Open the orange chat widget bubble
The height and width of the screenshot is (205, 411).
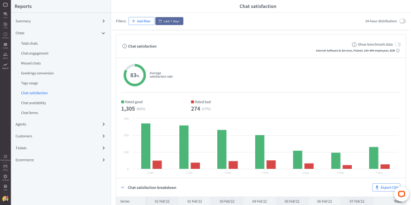402,194
